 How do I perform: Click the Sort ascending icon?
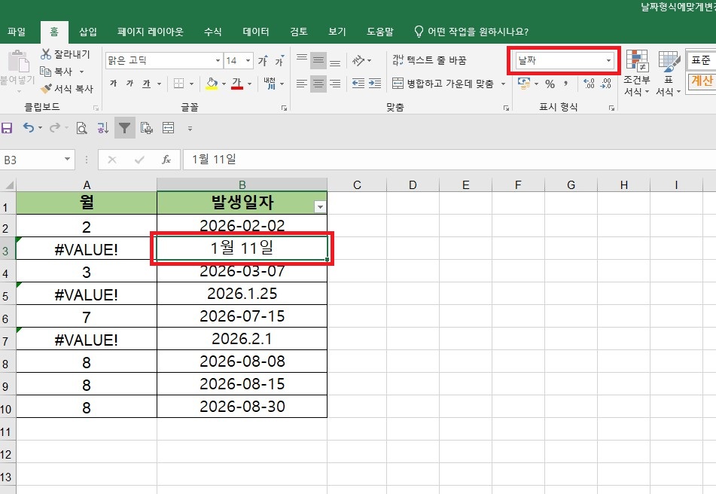102,128
